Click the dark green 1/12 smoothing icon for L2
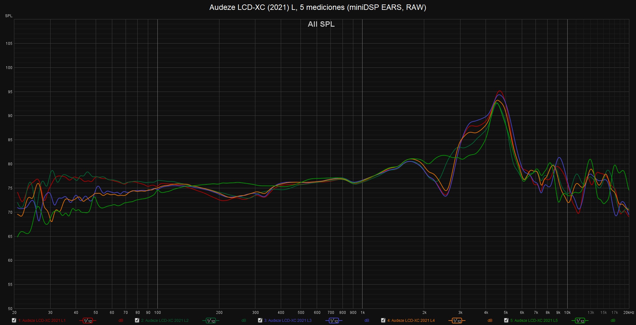The image size is (636, 325). pos(211,321)
